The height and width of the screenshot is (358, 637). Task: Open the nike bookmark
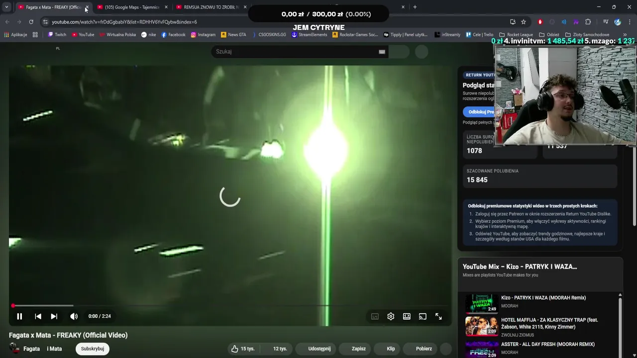[148, 35]
